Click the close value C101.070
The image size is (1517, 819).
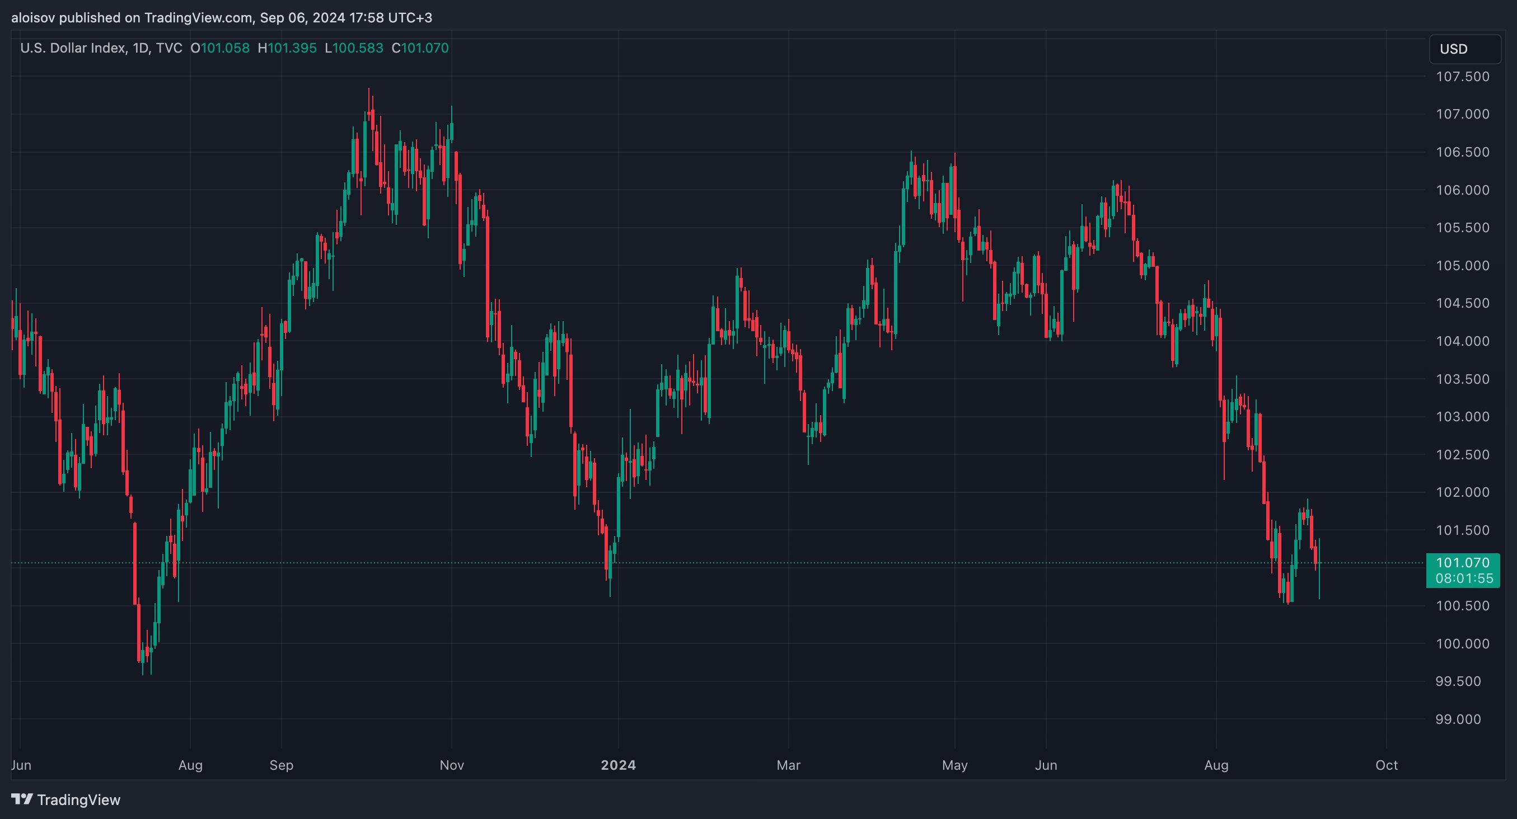tap(420, 48)
